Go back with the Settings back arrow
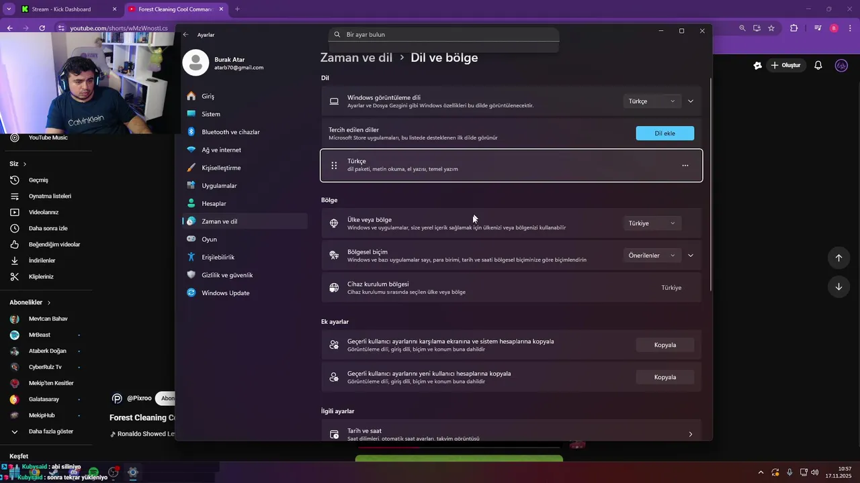The width and height of the screenshot is (860, 483). pyautogui.click(x=186, y=34)
